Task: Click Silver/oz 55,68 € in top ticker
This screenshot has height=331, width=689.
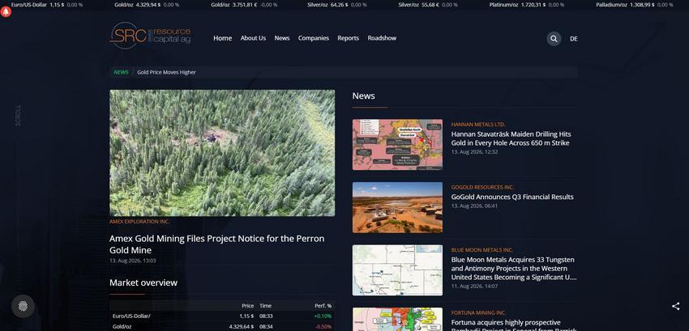Action: click(x=428, y=4)
